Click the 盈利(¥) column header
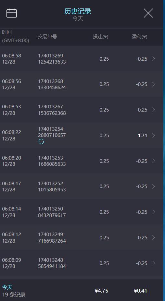 pyautogui.click(x=140, y=37)
